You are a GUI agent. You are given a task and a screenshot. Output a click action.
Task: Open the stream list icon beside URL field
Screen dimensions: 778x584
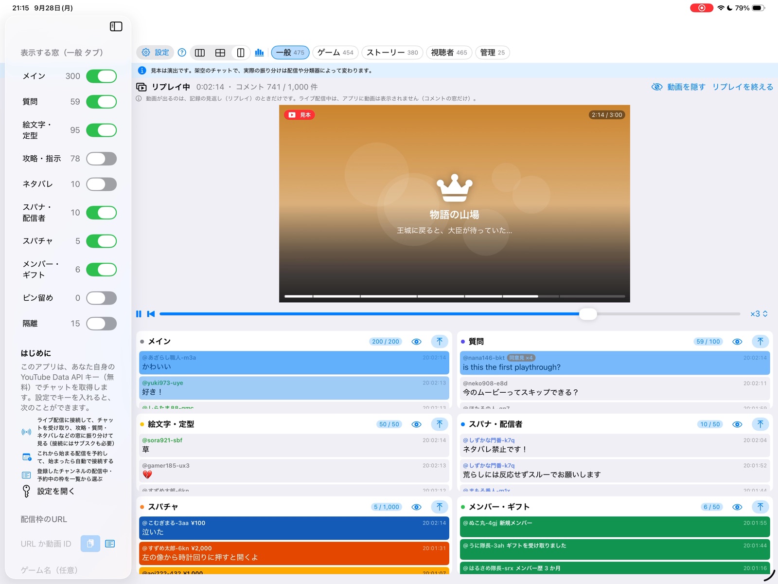(110, 544)
